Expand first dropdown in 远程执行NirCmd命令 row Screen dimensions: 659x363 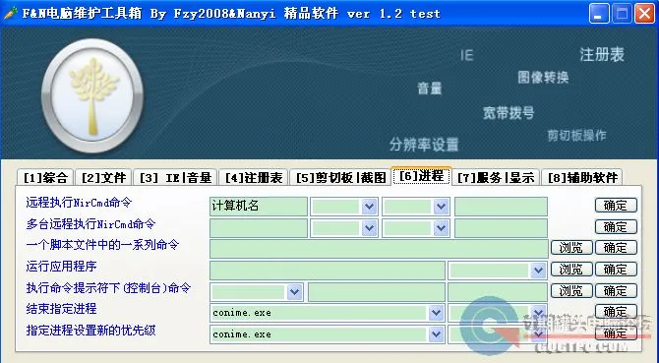coord(369,207)
